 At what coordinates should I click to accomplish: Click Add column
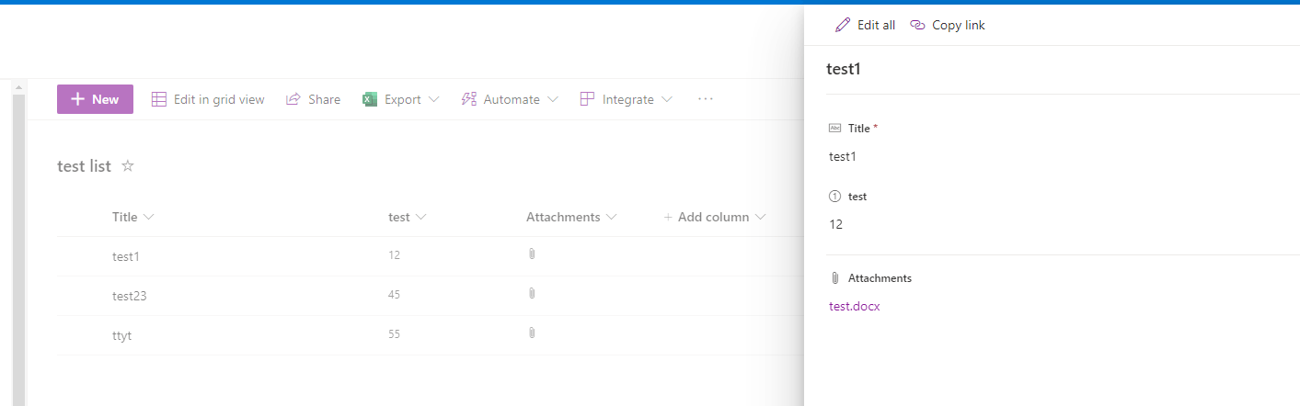tap(715, 218)
